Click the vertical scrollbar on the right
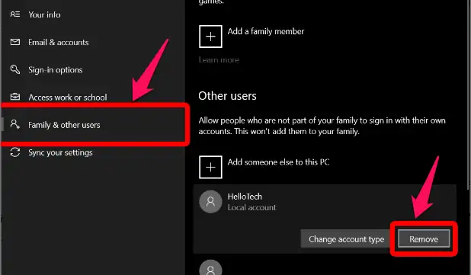 click(469, 94)
